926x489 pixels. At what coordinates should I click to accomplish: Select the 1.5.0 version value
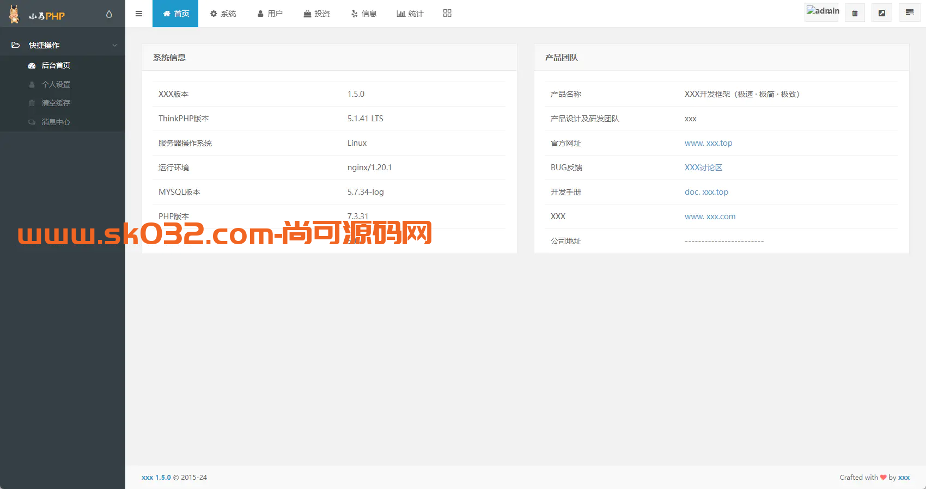pos(356,94)
